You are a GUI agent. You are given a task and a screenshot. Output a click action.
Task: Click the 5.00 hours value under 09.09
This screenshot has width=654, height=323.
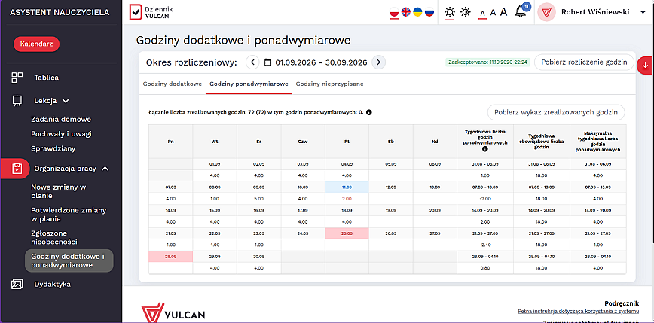coord(258,198)
